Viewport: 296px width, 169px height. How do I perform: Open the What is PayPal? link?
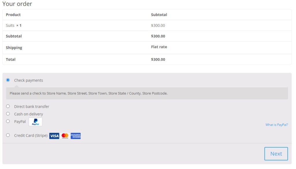pos(277,125)
